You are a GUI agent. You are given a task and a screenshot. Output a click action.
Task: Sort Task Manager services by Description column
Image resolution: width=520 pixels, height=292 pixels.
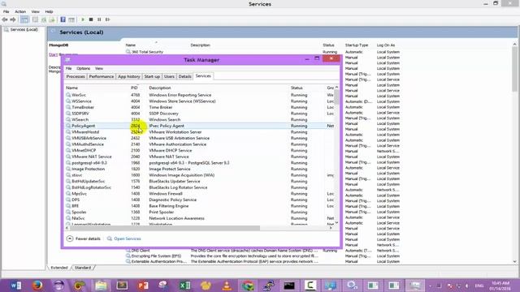tap(160, 88)
